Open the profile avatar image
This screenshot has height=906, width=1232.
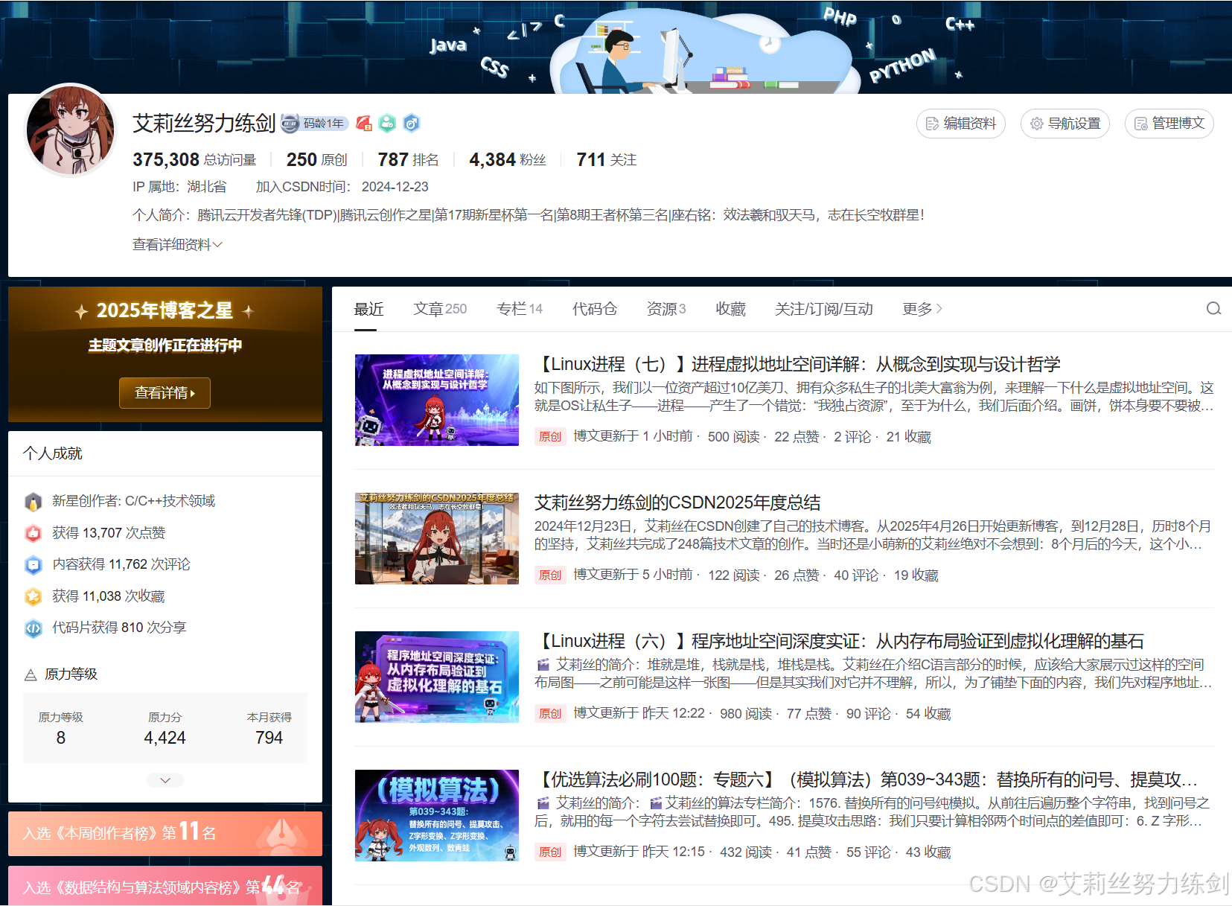click(x=71, y=130)
